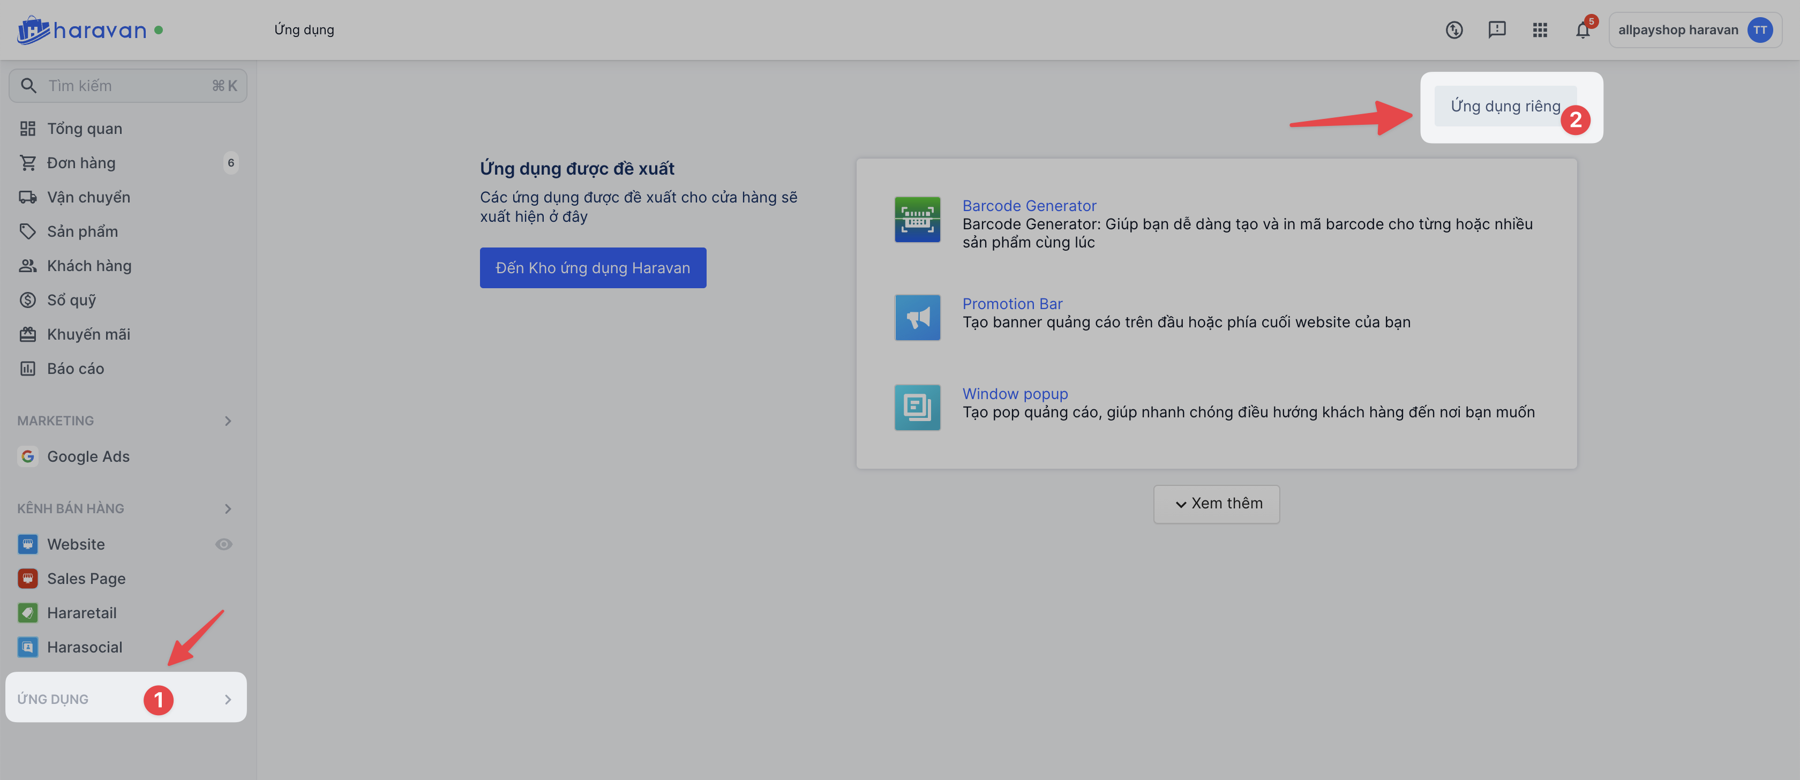This screenshot has width=1800, height=780.
Task: Open the TT user avatar
Action: point(1759,30)
